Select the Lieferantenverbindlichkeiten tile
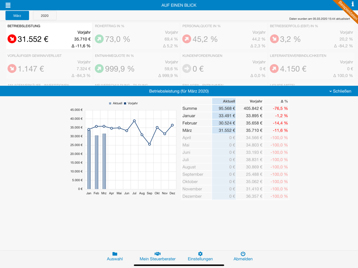The height and width of the screenshot is (268, 358). (311, 66)
